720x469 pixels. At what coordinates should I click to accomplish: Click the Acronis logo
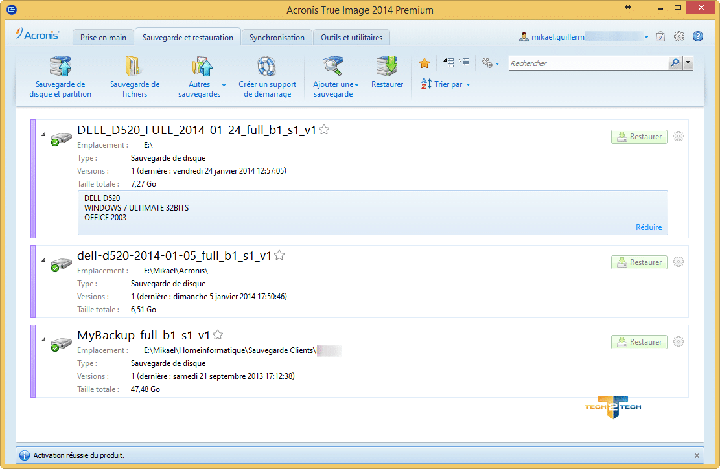click(37, 34)
